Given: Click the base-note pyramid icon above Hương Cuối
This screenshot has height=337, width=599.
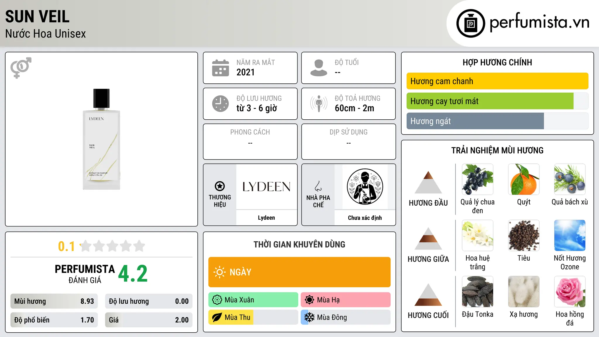Looking at the screenshot, I should [428, 295].
